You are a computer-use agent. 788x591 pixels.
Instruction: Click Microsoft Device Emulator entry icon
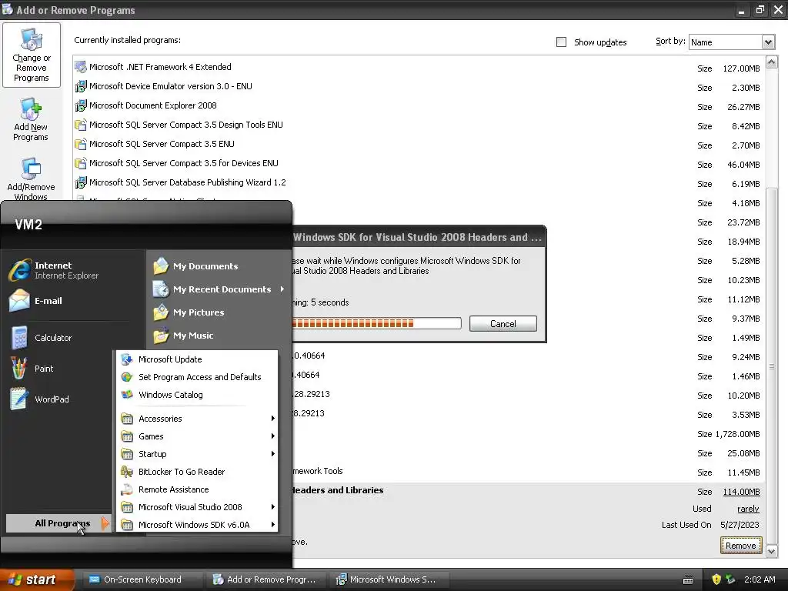coord(80,86)
